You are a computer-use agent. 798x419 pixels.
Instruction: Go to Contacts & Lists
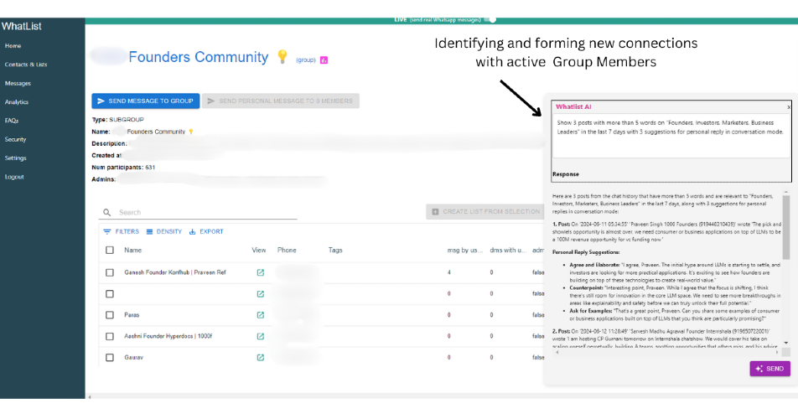pyautogui.click(x=26, y=65)
